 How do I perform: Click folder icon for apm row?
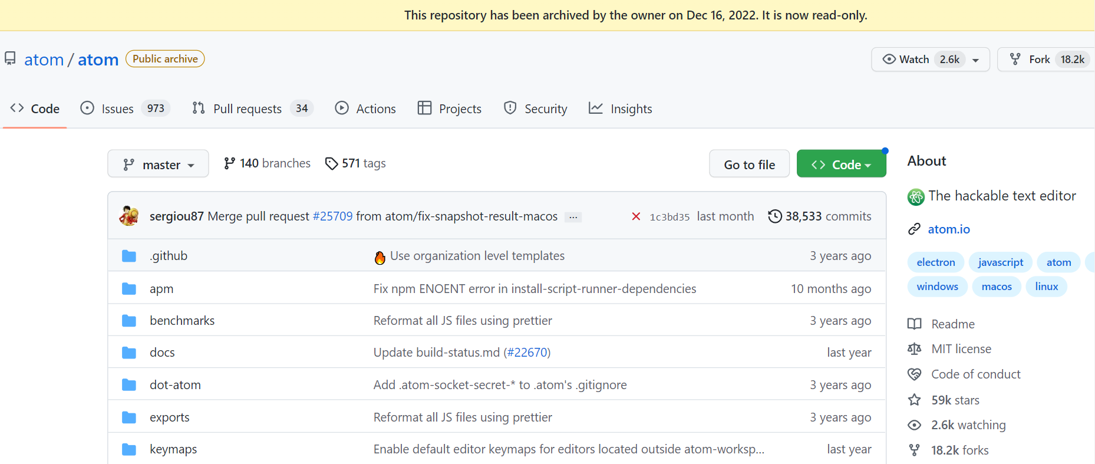(129, 289)
